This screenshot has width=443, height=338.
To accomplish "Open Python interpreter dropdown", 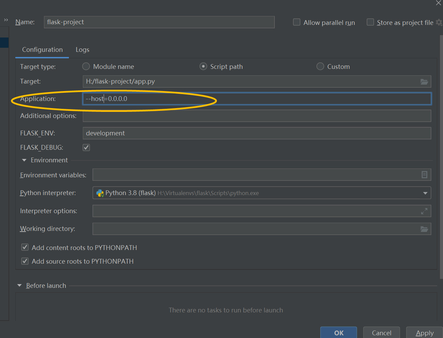I will pyautogui.click(x=425, y=193).
